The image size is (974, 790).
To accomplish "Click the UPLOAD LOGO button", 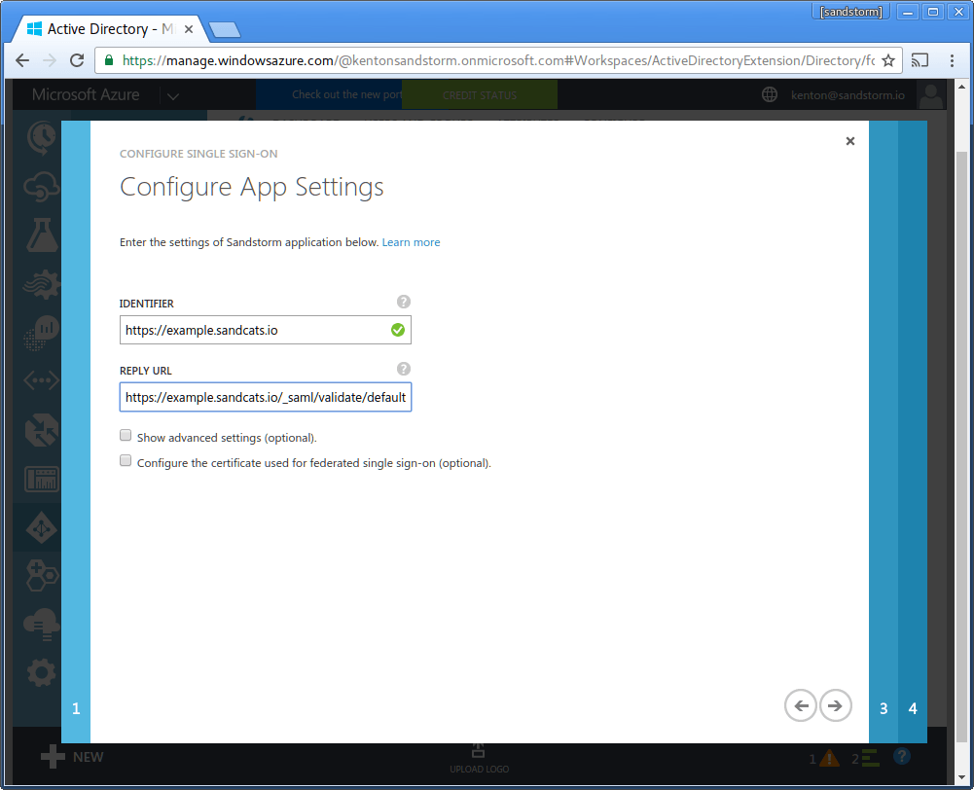I will pos(479,759).
